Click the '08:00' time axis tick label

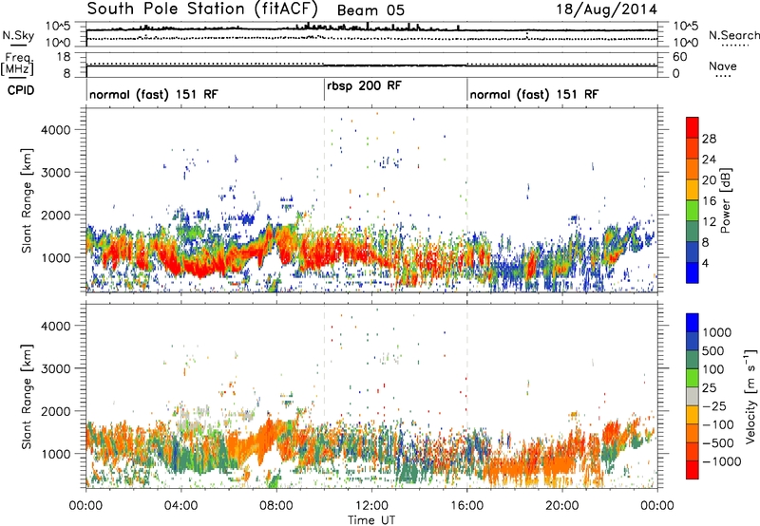pyautogui.click(x=276, y=505)
